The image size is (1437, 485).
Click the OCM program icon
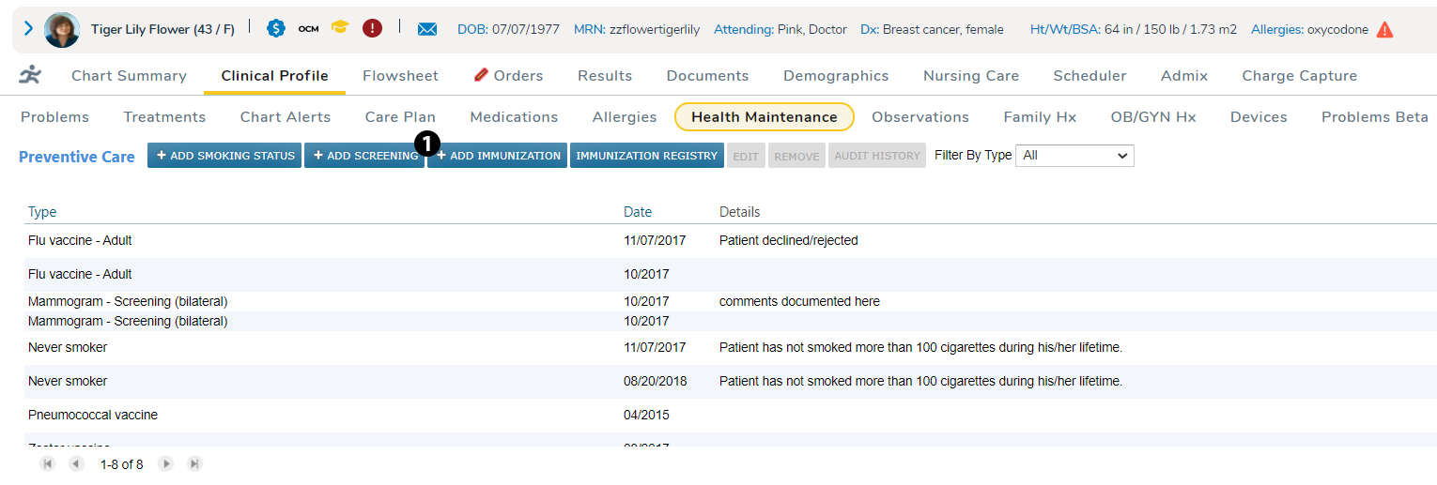pos(308,29)
